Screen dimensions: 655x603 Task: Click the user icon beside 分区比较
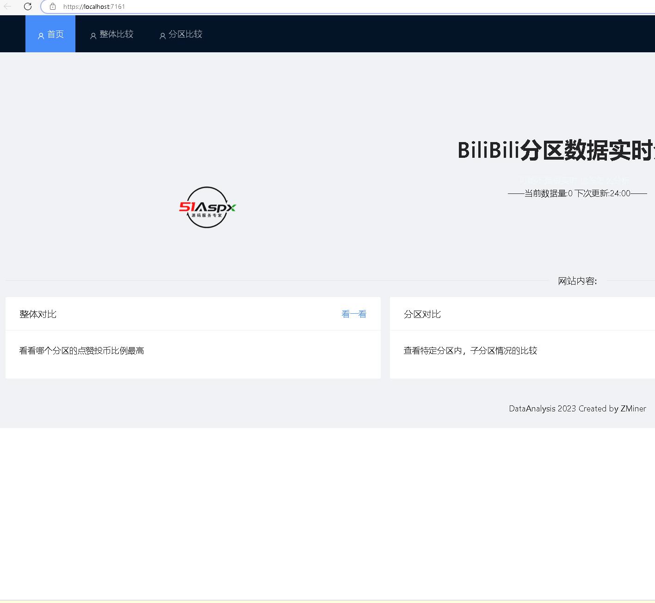162,35
